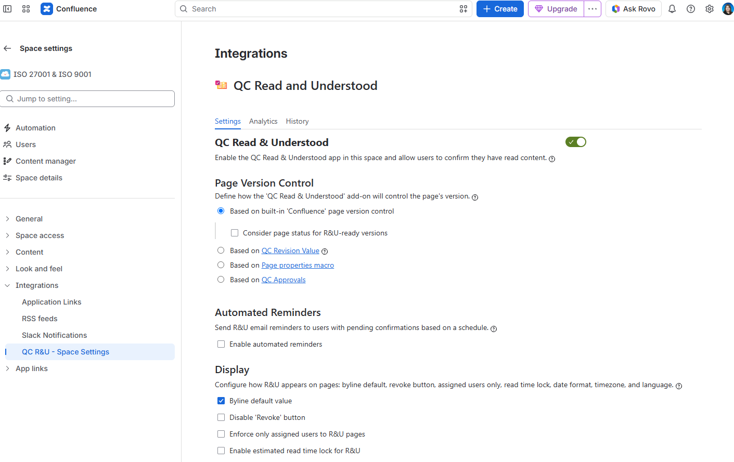Select Based on QC Revision Value radio
The width and height of the screenshot is (734, 462).
(x=221, y=250)
